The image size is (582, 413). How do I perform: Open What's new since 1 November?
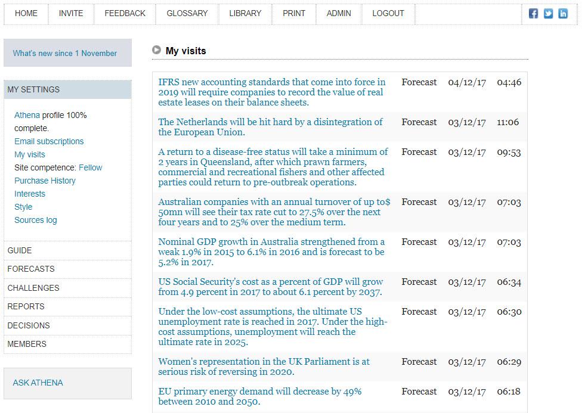[64, 53]
